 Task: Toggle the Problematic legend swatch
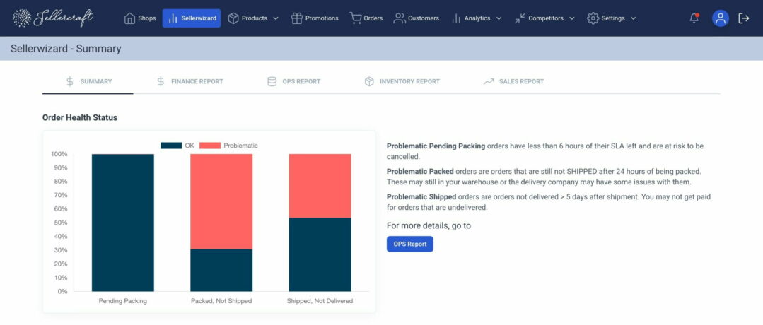(x=210, y=146)
